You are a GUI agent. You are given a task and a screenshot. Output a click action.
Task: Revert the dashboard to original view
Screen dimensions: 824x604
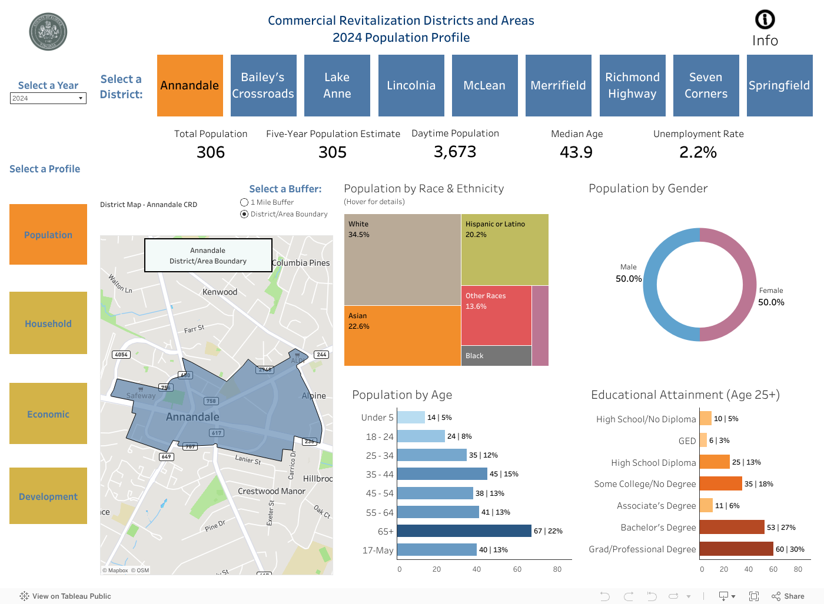click(651, 596)
